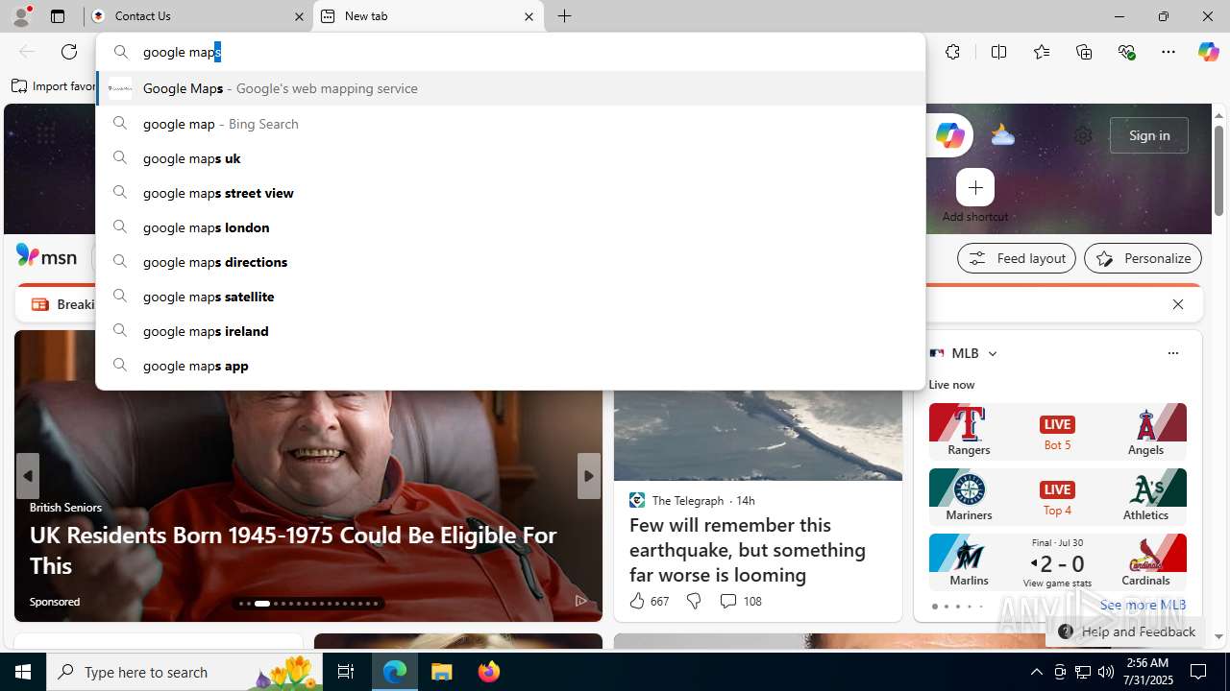Open Copilot sidebar icon
The image size is (1230, 691).
click(x=1208, y=52)
